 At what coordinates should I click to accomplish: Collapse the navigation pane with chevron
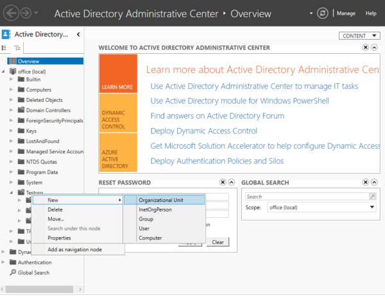point(78,35)
